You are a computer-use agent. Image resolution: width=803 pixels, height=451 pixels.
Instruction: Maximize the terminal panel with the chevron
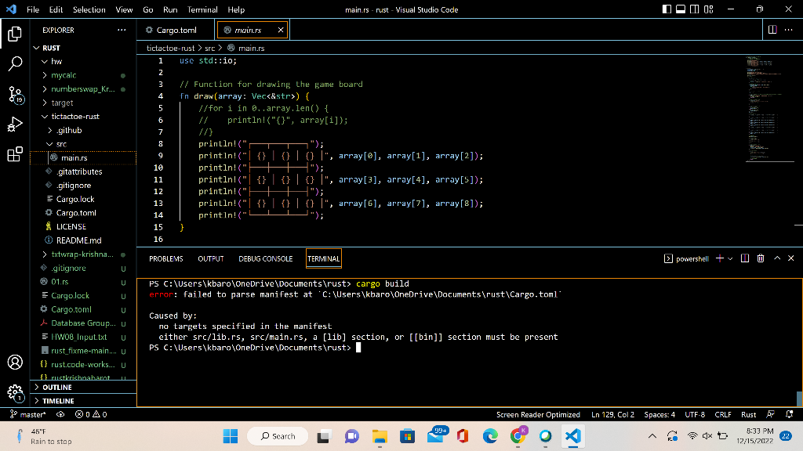[776, 258]
